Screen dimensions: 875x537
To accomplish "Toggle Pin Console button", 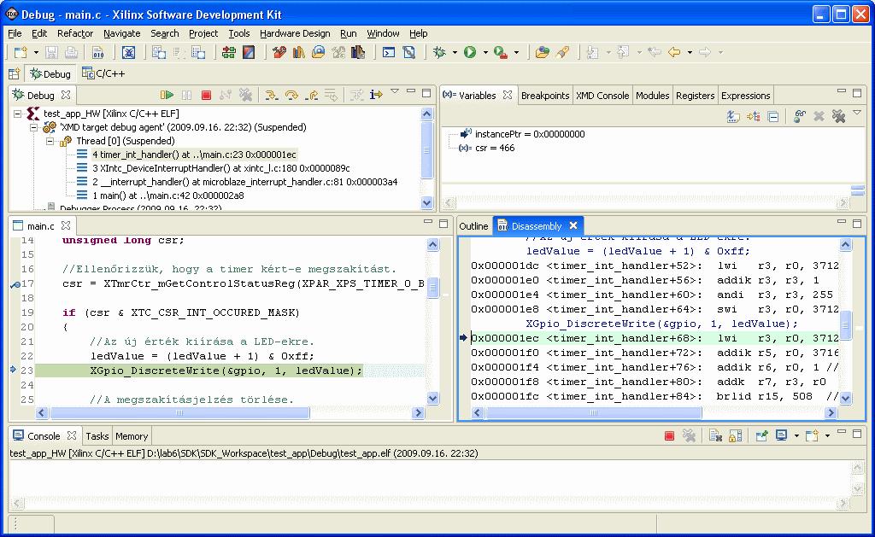I will pyautogui.click(x=761, y=436).
